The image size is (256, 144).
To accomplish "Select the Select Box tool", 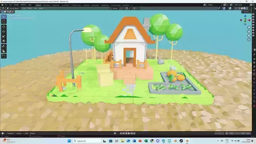I will tap(4, 17).
